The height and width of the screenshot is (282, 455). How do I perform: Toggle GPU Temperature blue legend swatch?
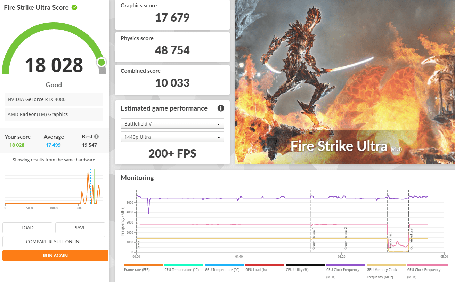(x=224, y=265)
